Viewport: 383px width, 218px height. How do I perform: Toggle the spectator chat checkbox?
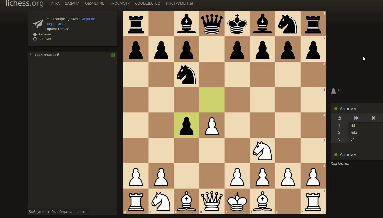113,55
